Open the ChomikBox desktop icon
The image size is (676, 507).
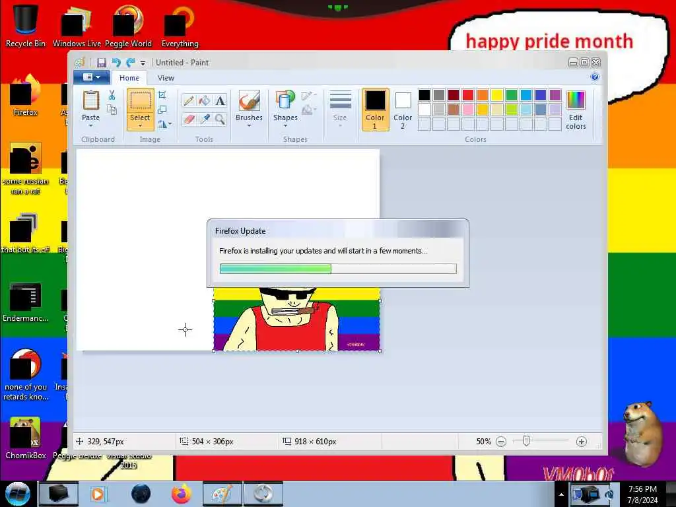[x=26, y=438]
